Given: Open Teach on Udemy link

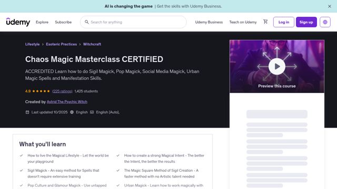Looking at the screenshot, I should pos(243,22).
